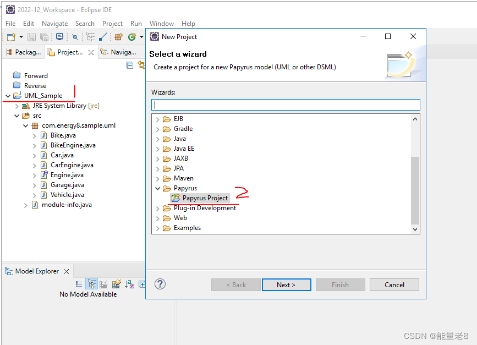Click the Next button

(x=286, y=285)
